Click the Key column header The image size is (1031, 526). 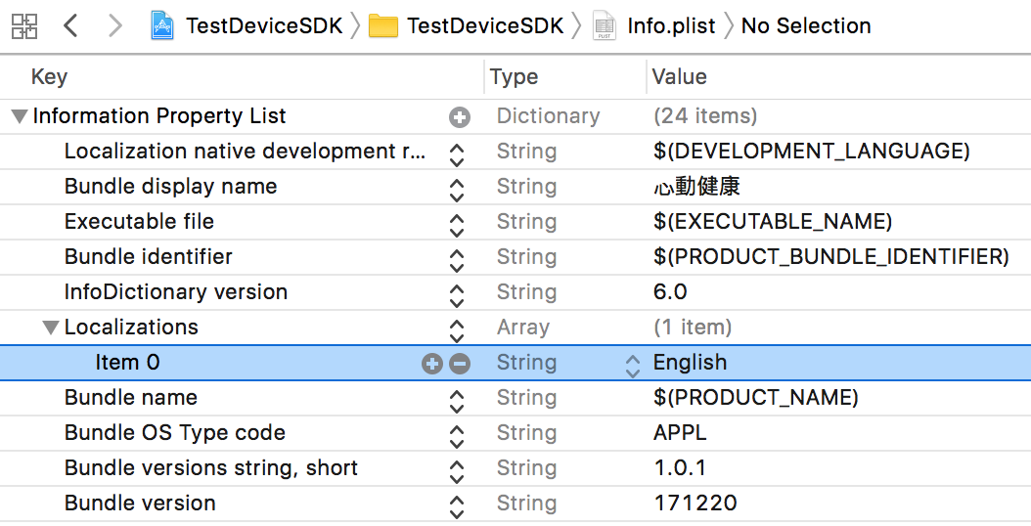(x=49, y=77)
